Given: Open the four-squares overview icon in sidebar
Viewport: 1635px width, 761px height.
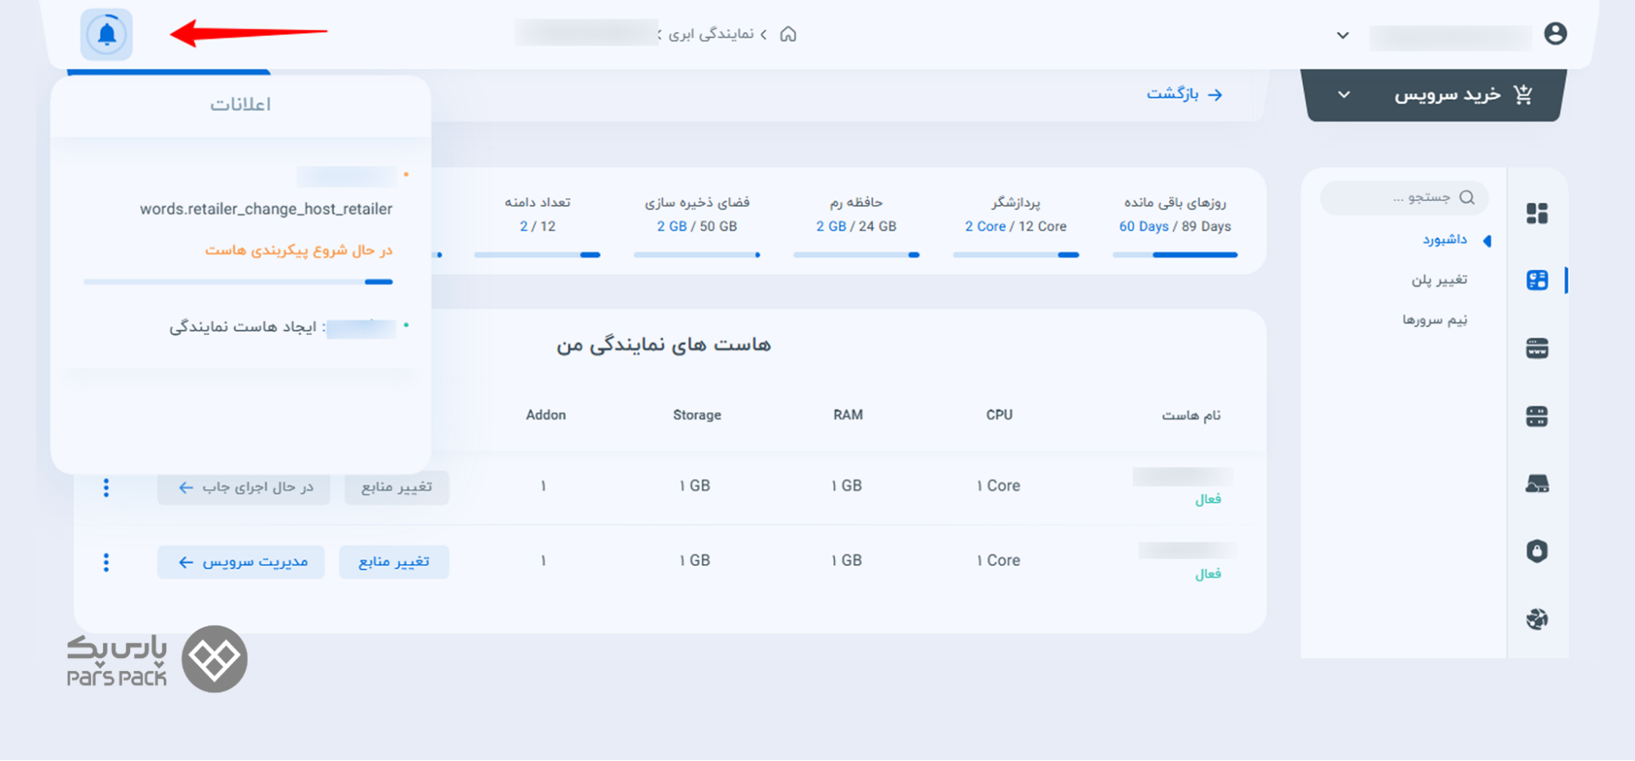Looking at the screenshot, I should point(1537,213).
